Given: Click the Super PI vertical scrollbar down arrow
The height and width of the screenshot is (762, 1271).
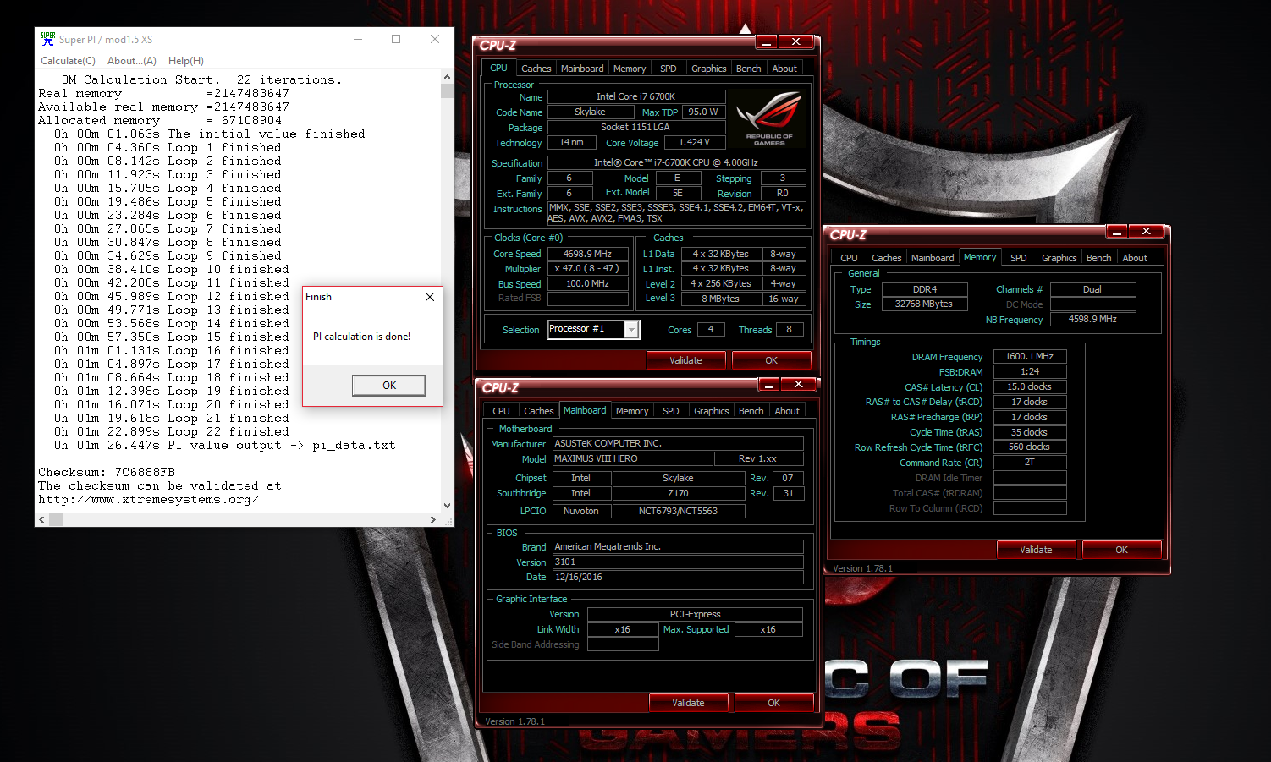Looking at the screenshot, I should coord(447,506).
